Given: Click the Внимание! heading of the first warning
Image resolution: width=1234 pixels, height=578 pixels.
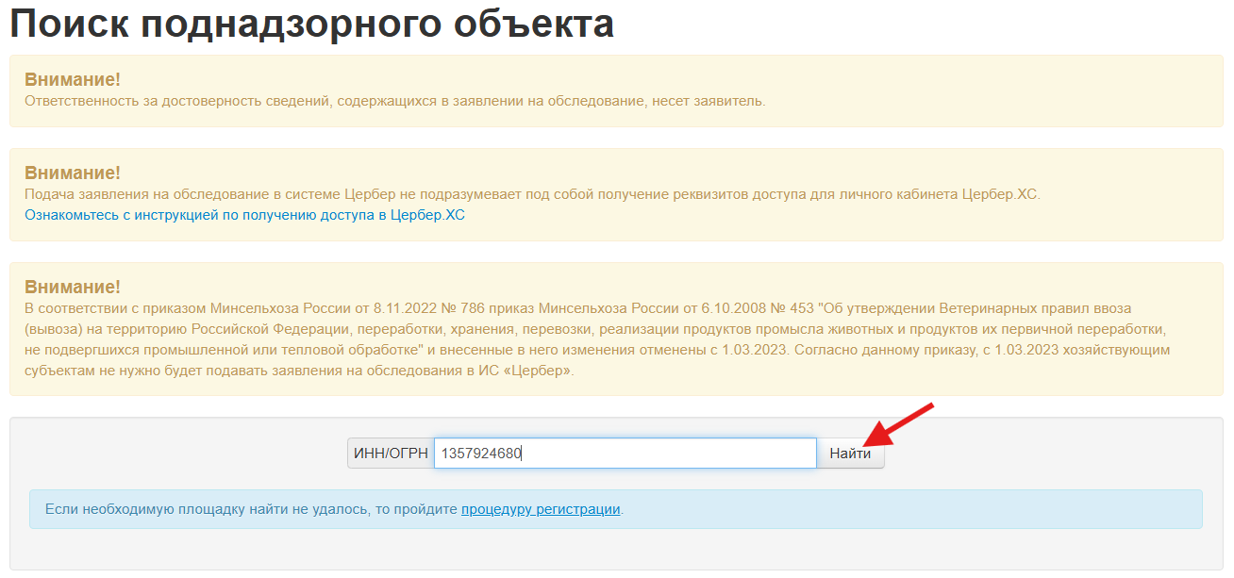Looking at the screenshot, I should (73, 80).
